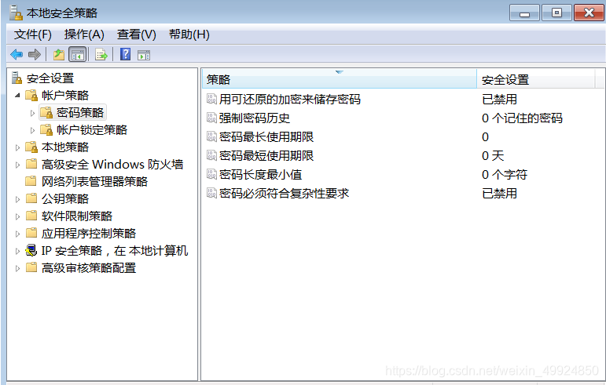Select the 网络列表管理器策略 tree label
Viewport: 606px width, 385px height.
point(94,181)
